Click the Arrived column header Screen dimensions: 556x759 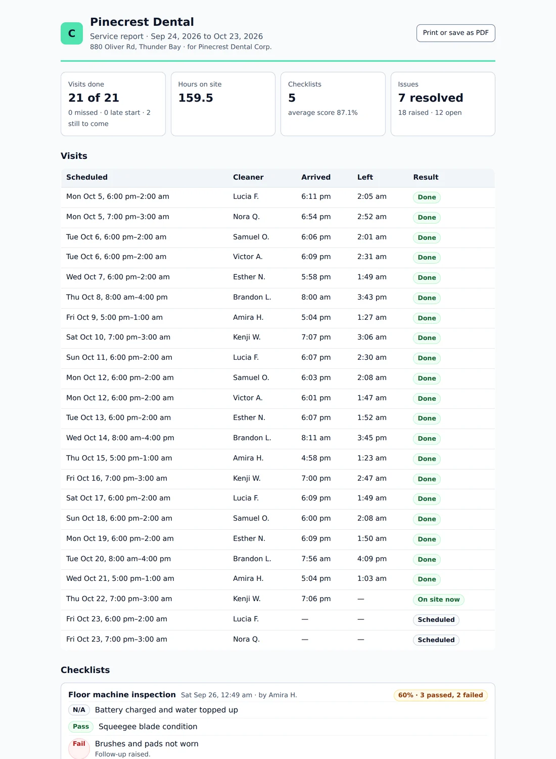(x=316, y=177)
